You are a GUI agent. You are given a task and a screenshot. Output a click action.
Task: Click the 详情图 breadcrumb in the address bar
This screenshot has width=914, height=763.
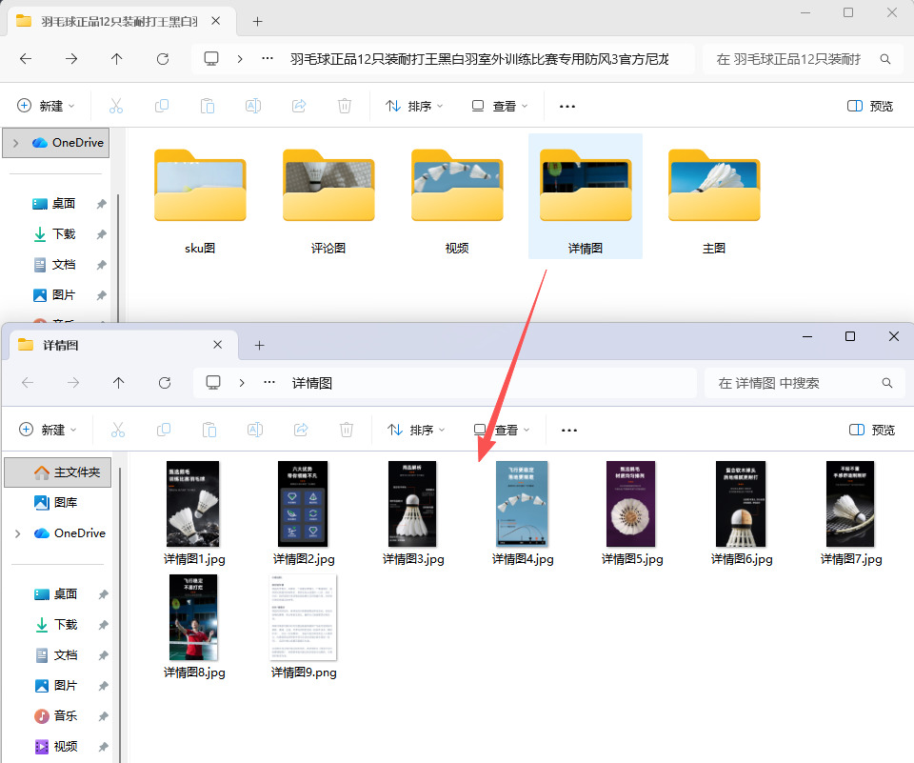[x=312, y=383]
